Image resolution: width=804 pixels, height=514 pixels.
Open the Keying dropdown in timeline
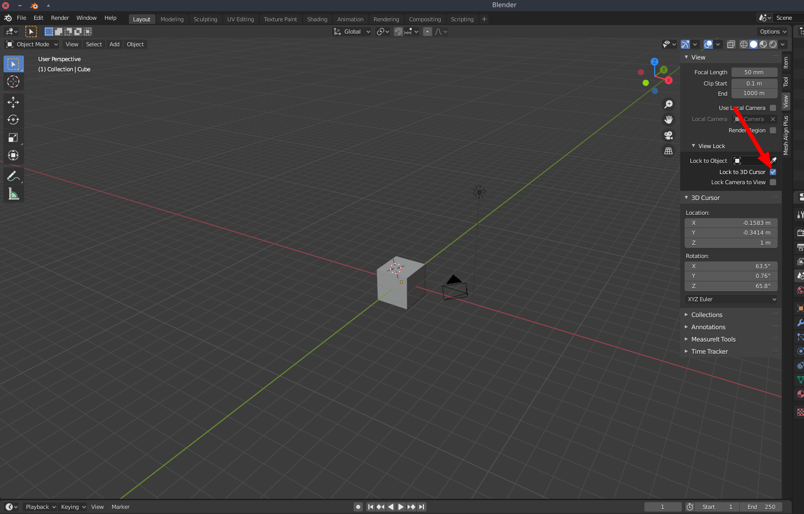pos(73,507)
